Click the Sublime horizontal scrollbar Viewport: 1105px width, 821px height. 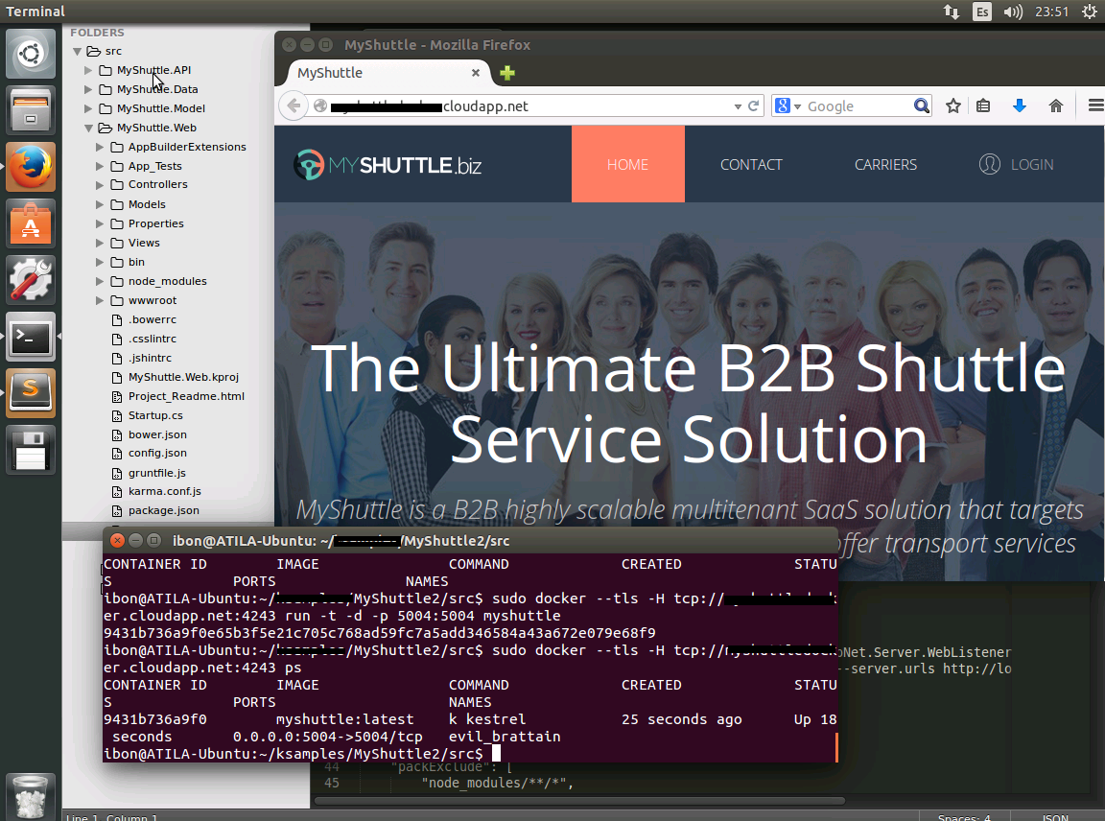coord(579,801)
